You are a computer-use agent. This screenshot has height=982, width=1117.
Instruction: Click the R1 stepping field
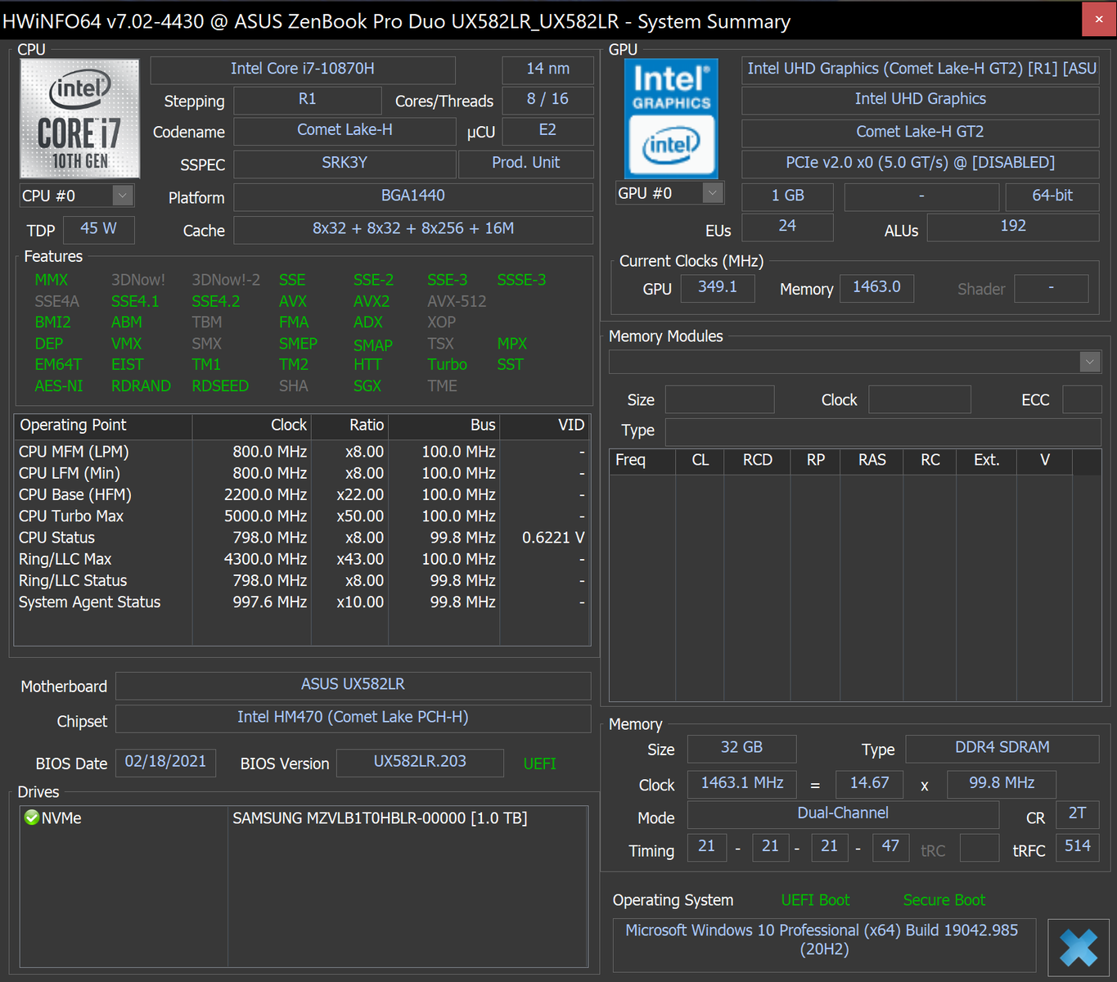(x=308, y=100)
